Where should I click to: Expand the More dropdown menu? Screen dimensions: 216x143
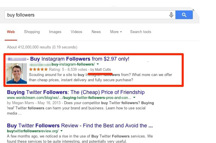pyautogui.click(x=116, y=32)
